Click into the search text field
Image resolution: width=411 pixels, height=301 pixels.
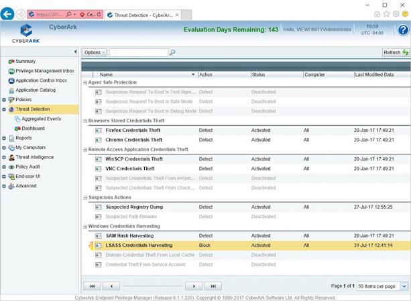(x=138, y=52)
